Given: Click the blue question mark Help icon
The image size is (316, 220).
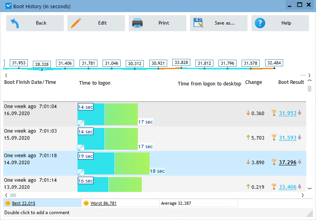Looking at the screenshot, I should click(260, 23).
